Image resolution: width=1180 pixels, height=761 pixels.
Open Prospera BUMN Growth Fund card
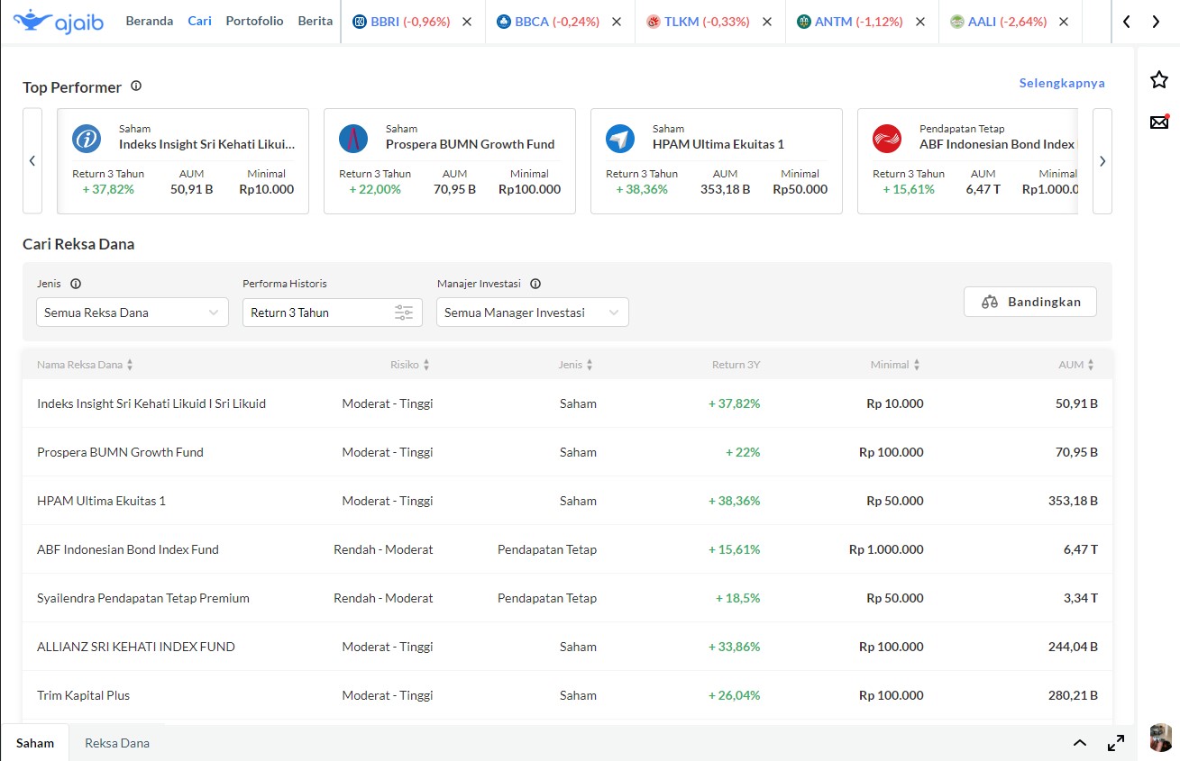tap(450, 161)
